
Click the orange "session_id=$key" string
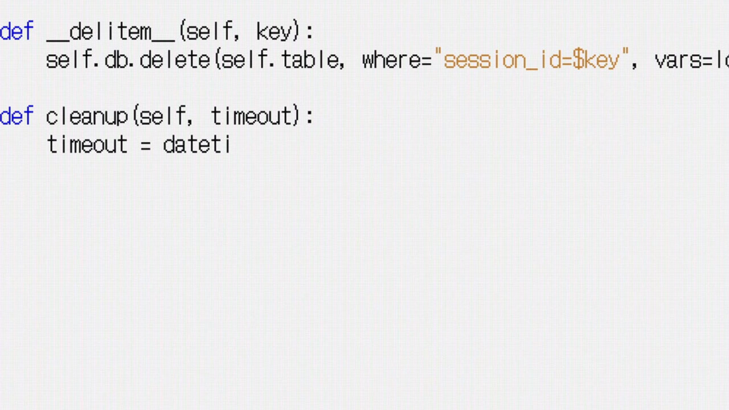click(x=531, y=60)
